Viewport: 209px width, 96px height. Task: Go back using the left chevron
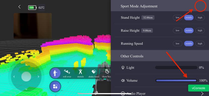point(19,7)
